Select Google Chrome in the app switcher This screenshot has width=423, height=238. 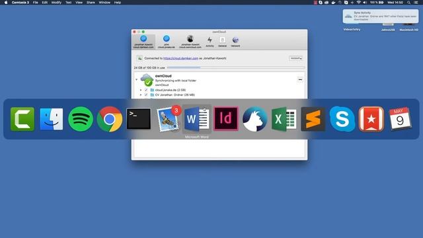[110, 119]
